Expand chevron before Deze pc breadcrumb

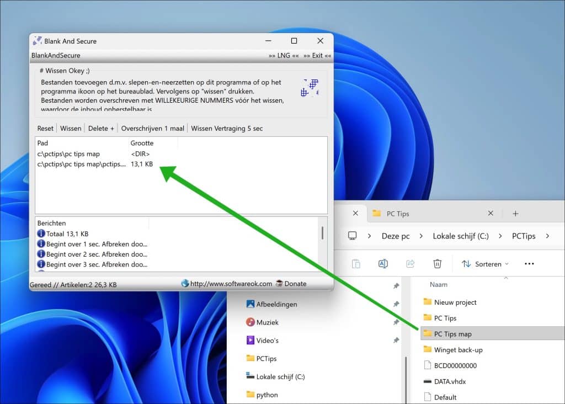coord(369,236)
